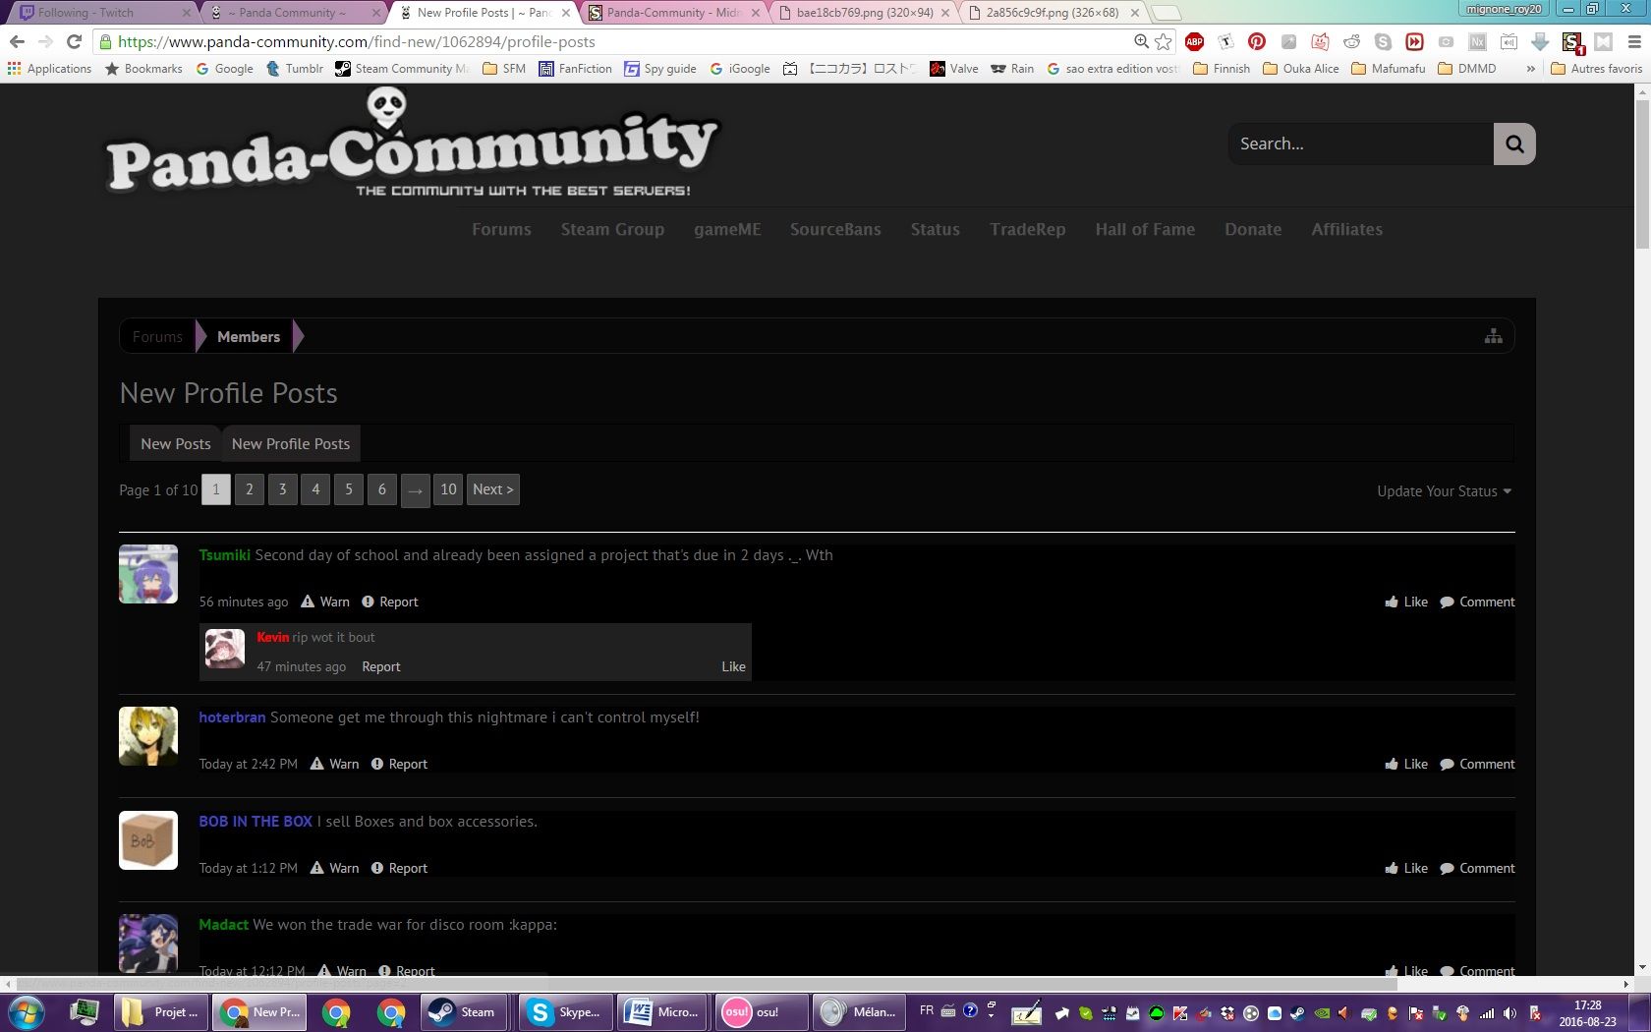Click the Pinterest extension icon

click(x=1256, y=41)
